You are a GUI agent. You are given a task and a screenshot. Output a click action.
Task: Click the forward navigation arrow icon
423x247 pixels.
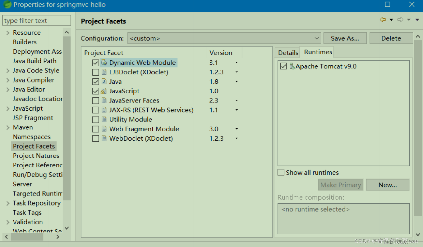click(x=400, y=20)
